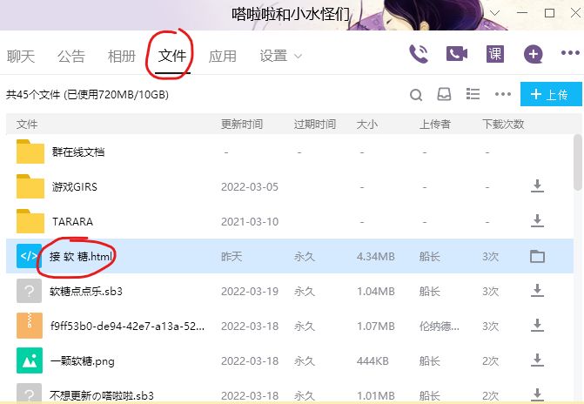Open folder name 群在线文档
This screenshot has height=404, width=584.
(78, 151)
